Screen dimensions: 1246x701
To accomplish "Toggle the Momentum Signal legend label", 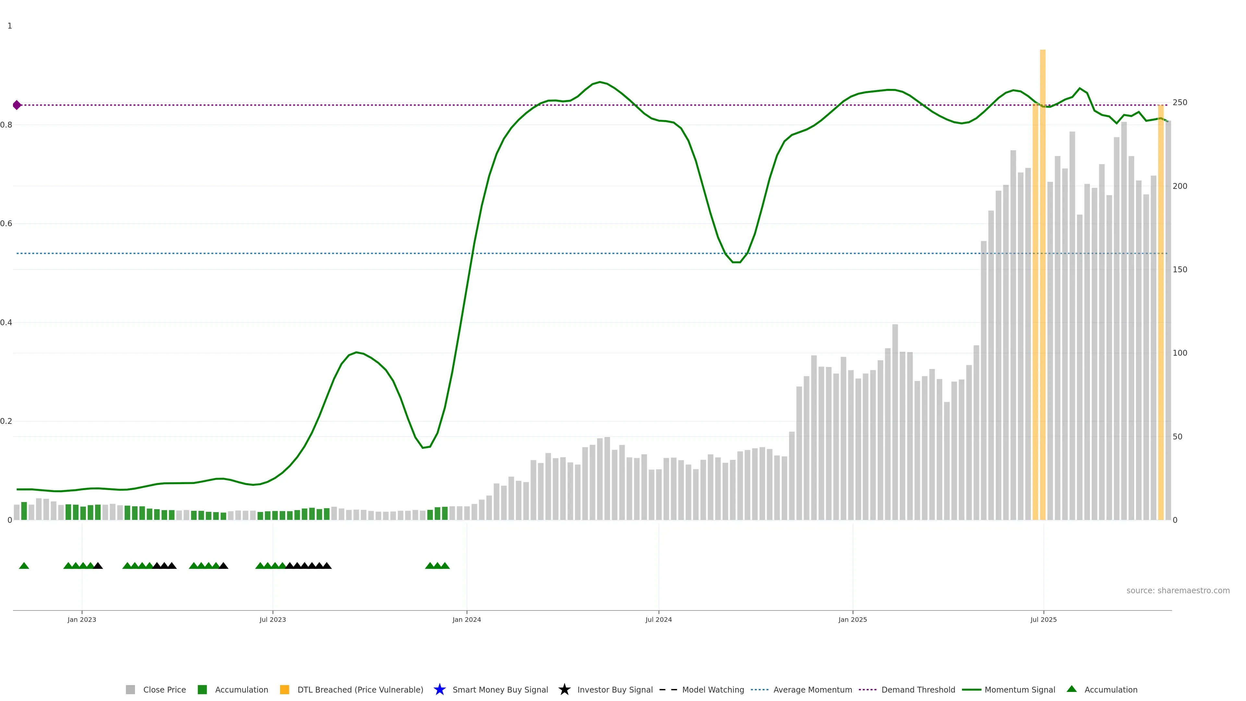I will (1020, 689).
